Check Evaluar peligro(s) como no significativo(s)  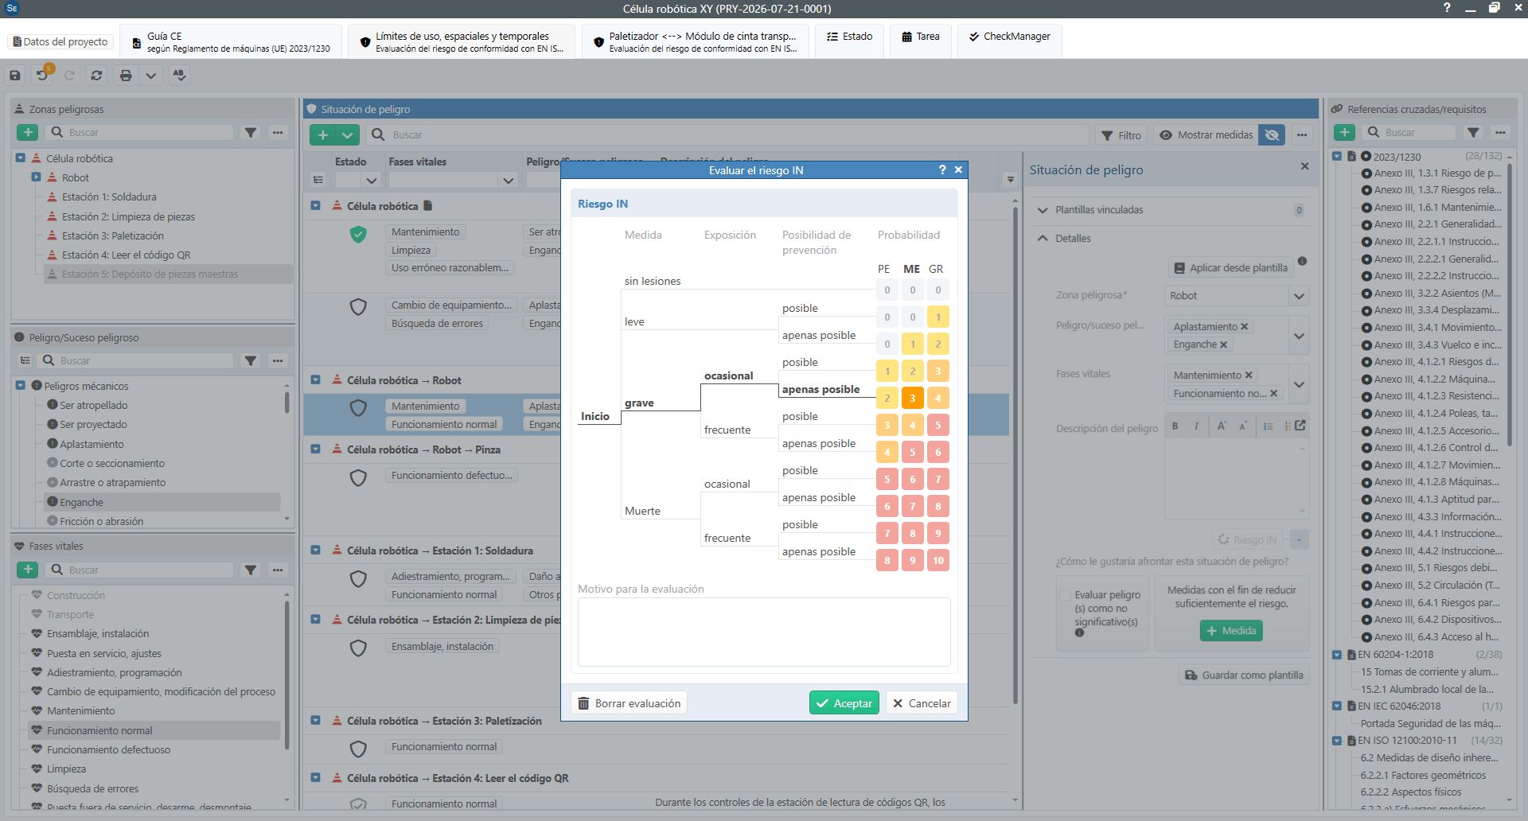[x=1065, y=595]
